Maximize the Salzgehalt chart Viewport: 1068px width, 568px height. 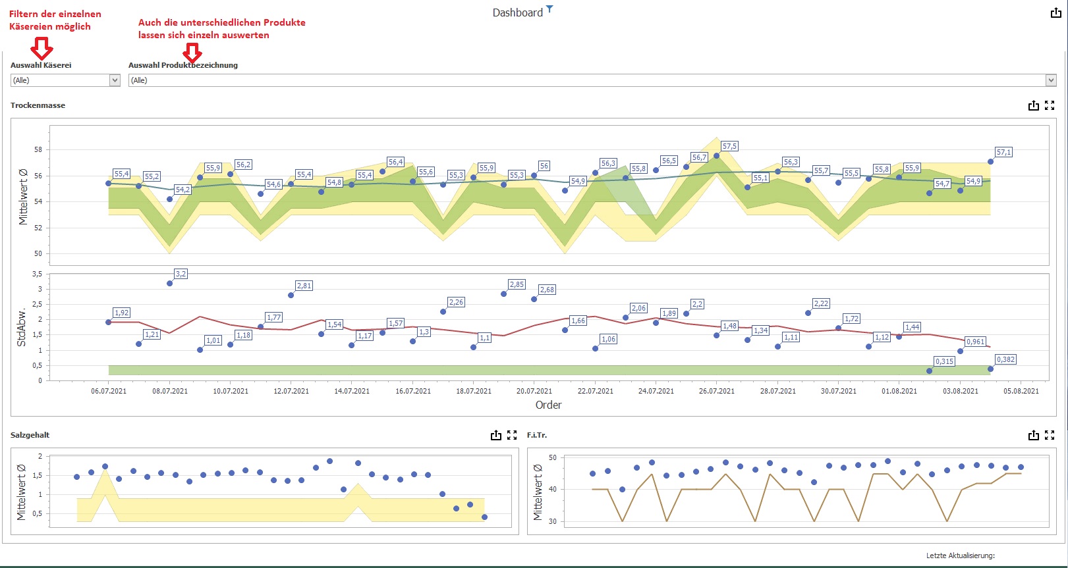(512, 435)
